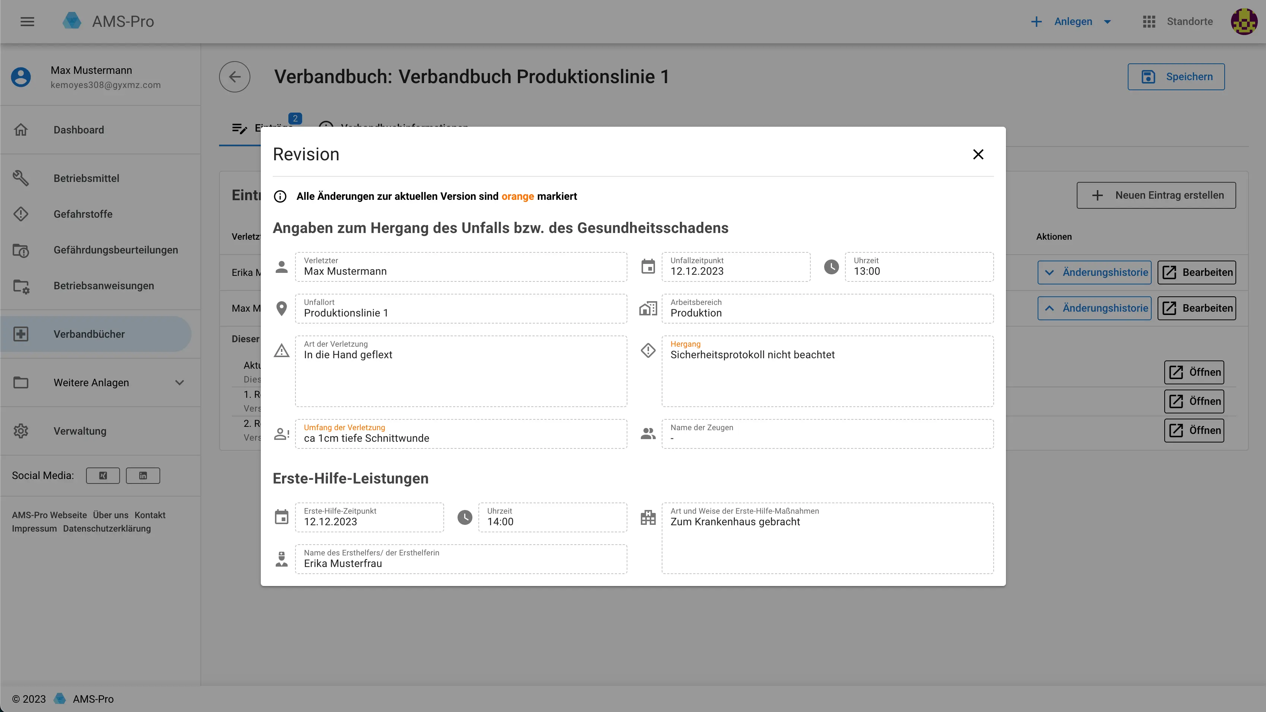
Task: Click the Gefahrstoffe hazard diamond icon
Action: click(20, 214)
